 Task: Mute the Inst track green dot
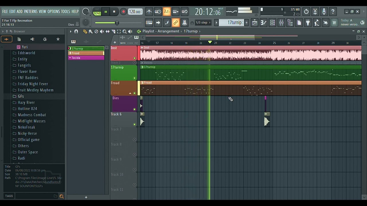click(134, 58)
